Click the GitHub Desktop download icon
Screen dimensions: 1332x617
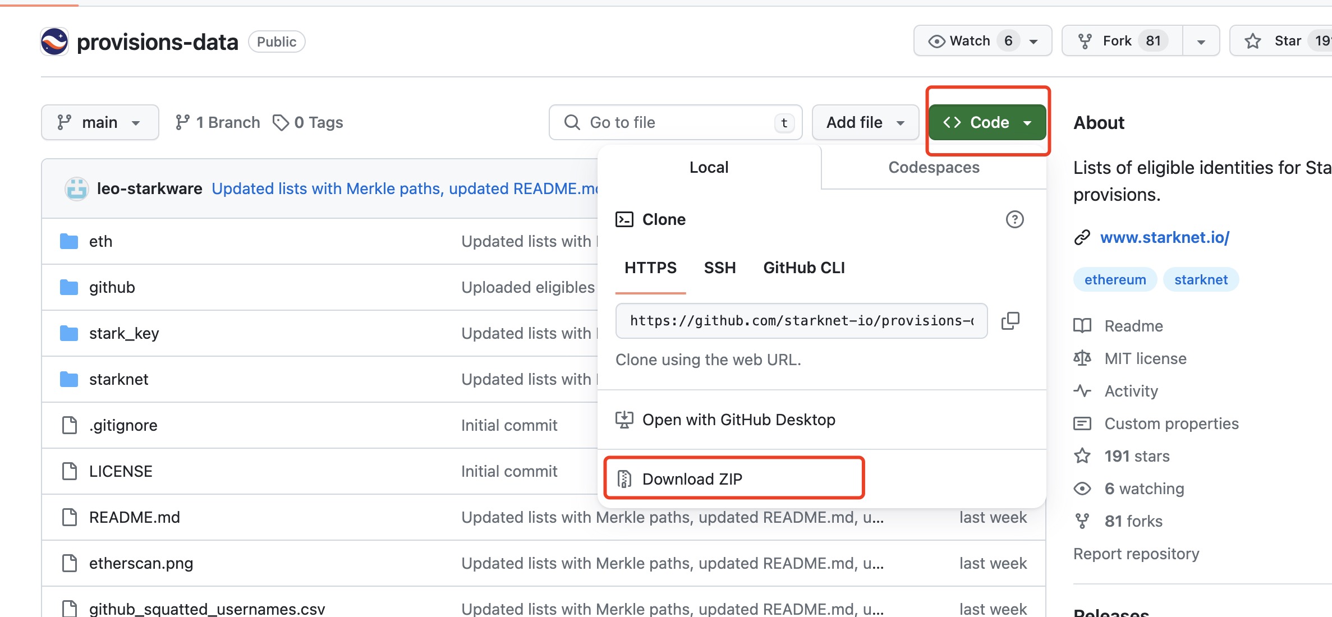624,420
